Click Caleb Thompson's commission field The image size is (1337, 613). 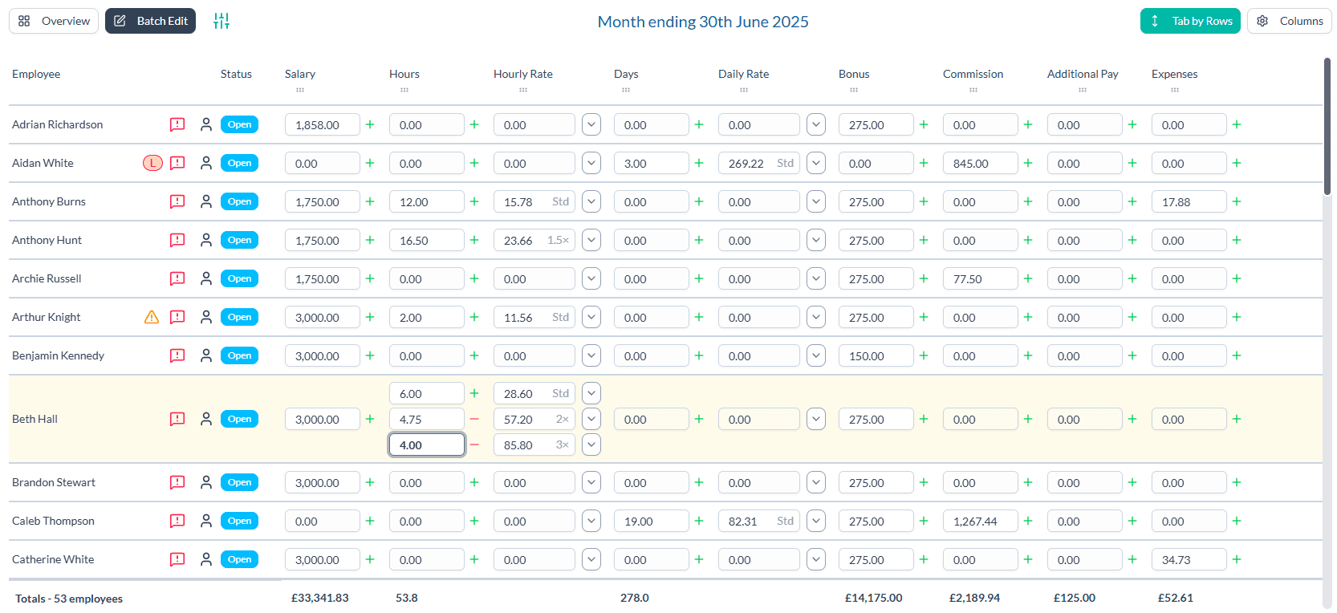click(980, 521)
